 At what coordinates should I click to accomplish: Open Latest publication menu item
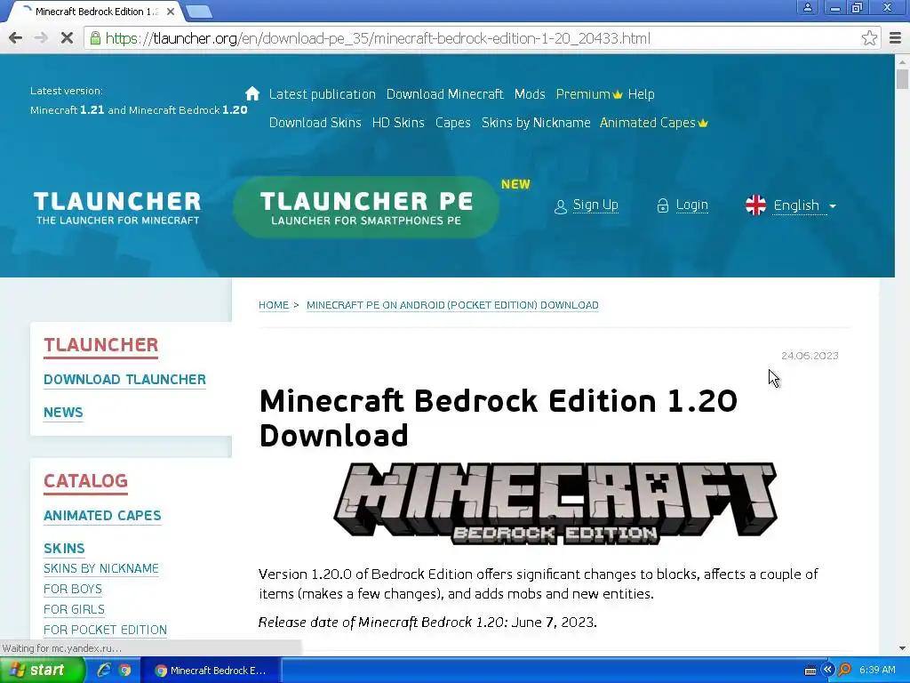tap(322, 94)
